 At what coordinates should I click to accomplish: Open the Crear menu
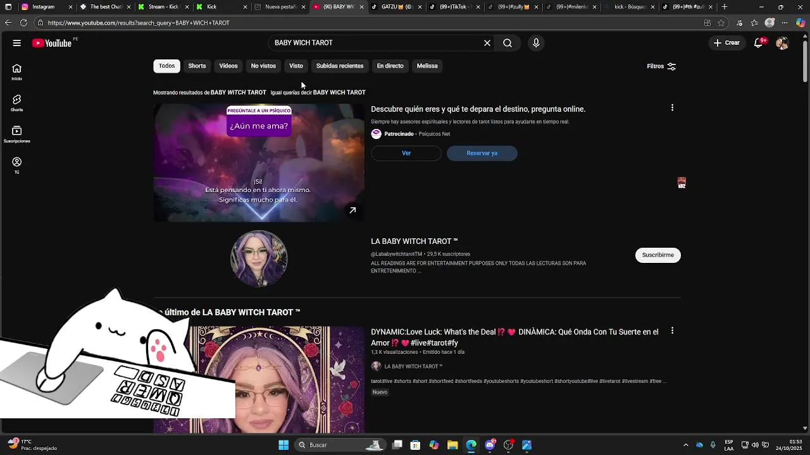(x=726, y=43)
